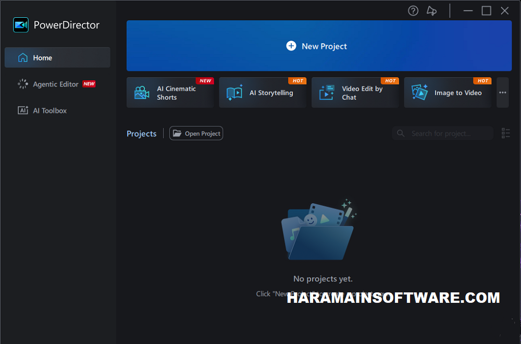
Task: Maximize the PowerDirector window
Action: point(487,11)
